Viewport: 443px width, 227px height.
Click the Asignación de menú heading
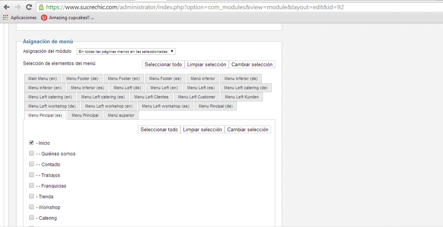[48, 41]
